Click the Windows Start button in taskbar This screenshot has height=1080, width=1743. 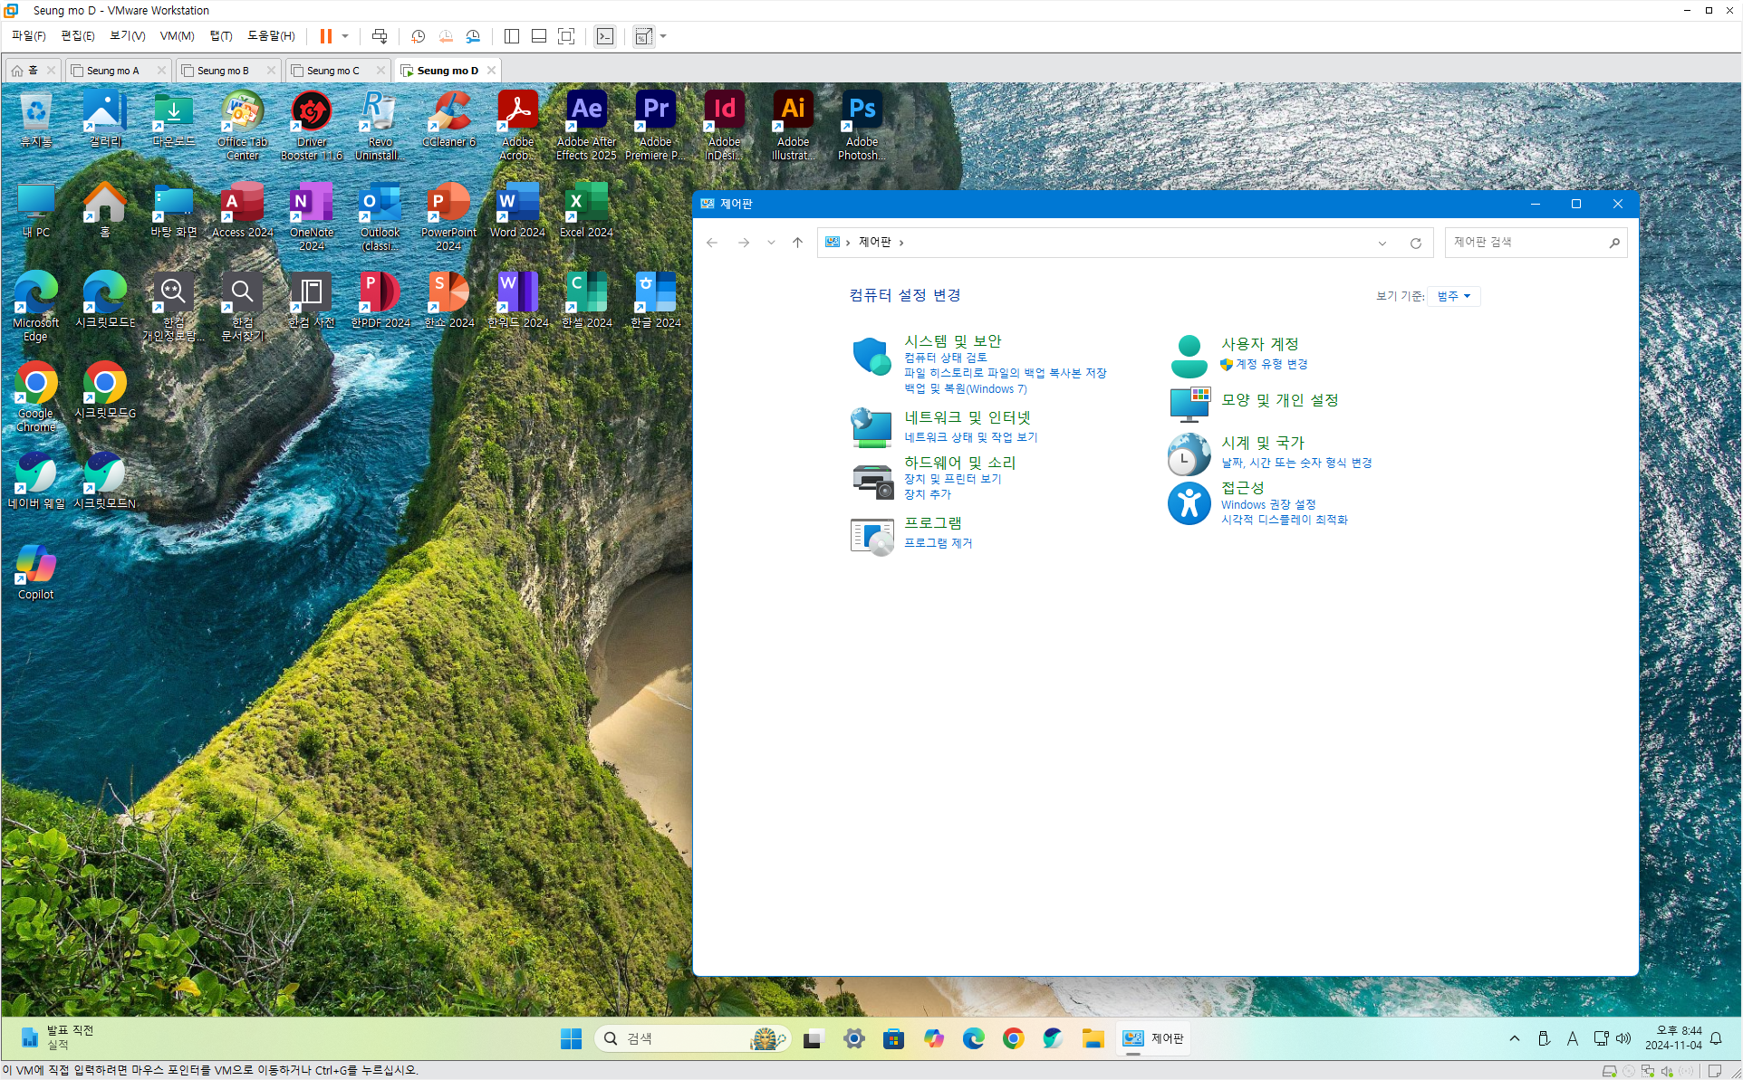pos(571,1038)
